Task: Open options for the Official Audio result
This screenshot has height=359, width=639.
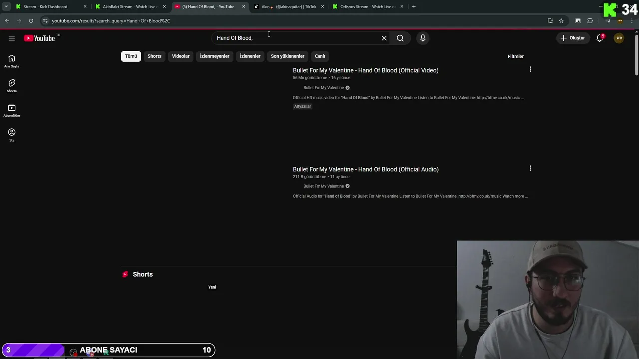Action: click(x=530, y=168)
